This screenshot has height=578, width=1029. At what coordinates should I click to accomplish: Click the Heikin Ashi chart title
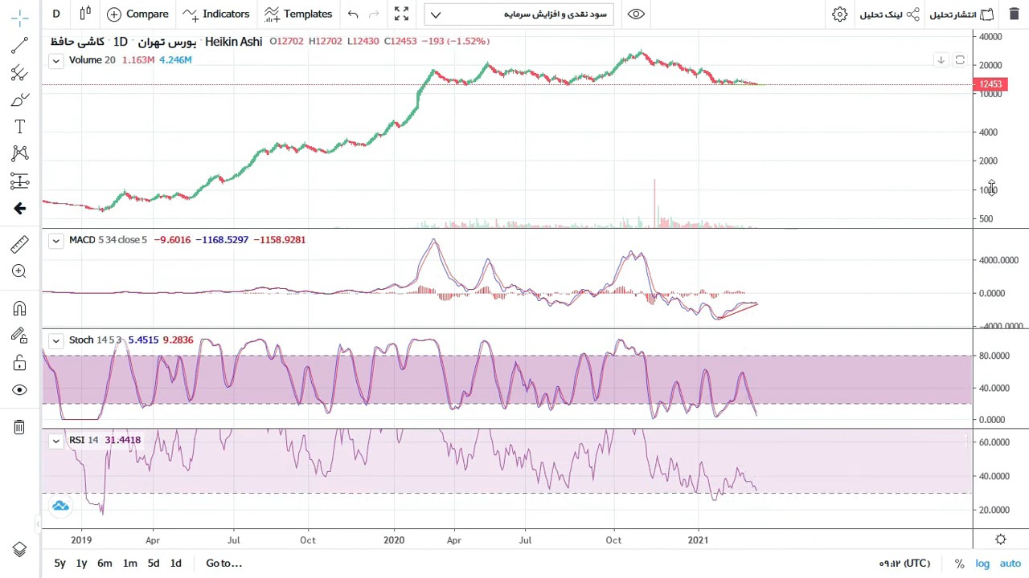[x=233, y=41]
